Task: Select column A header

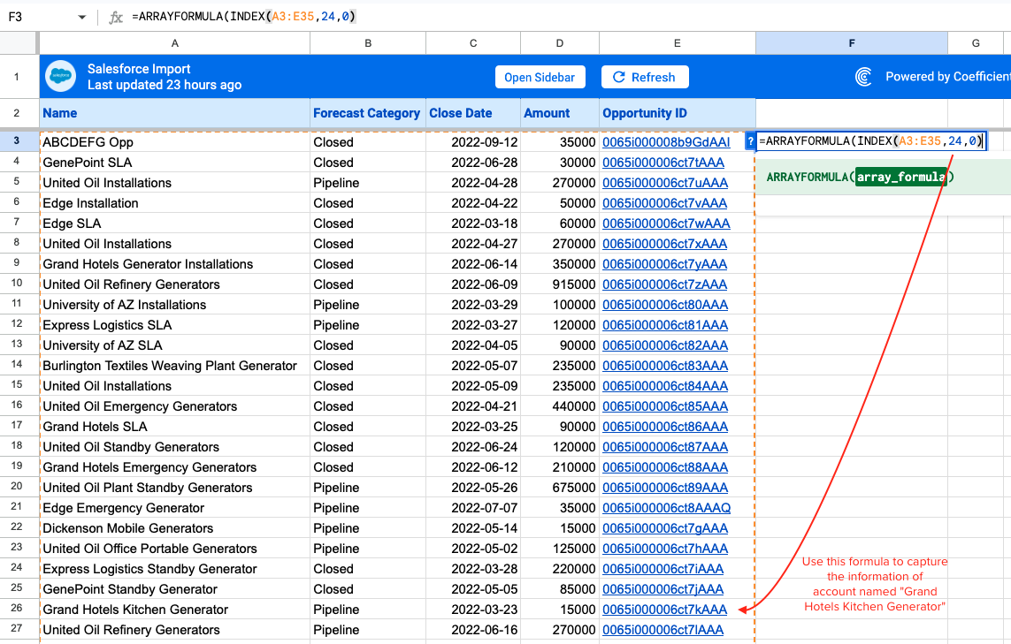Action: tap(175, 43)
